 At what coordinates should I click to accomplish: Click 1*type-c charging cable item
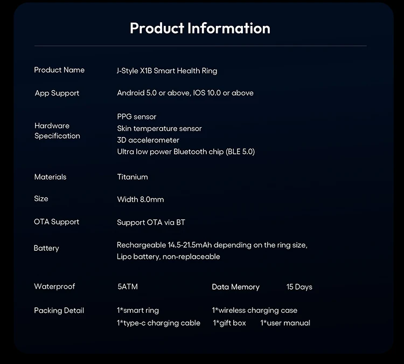pyautogui.click(x=158, y=323)
